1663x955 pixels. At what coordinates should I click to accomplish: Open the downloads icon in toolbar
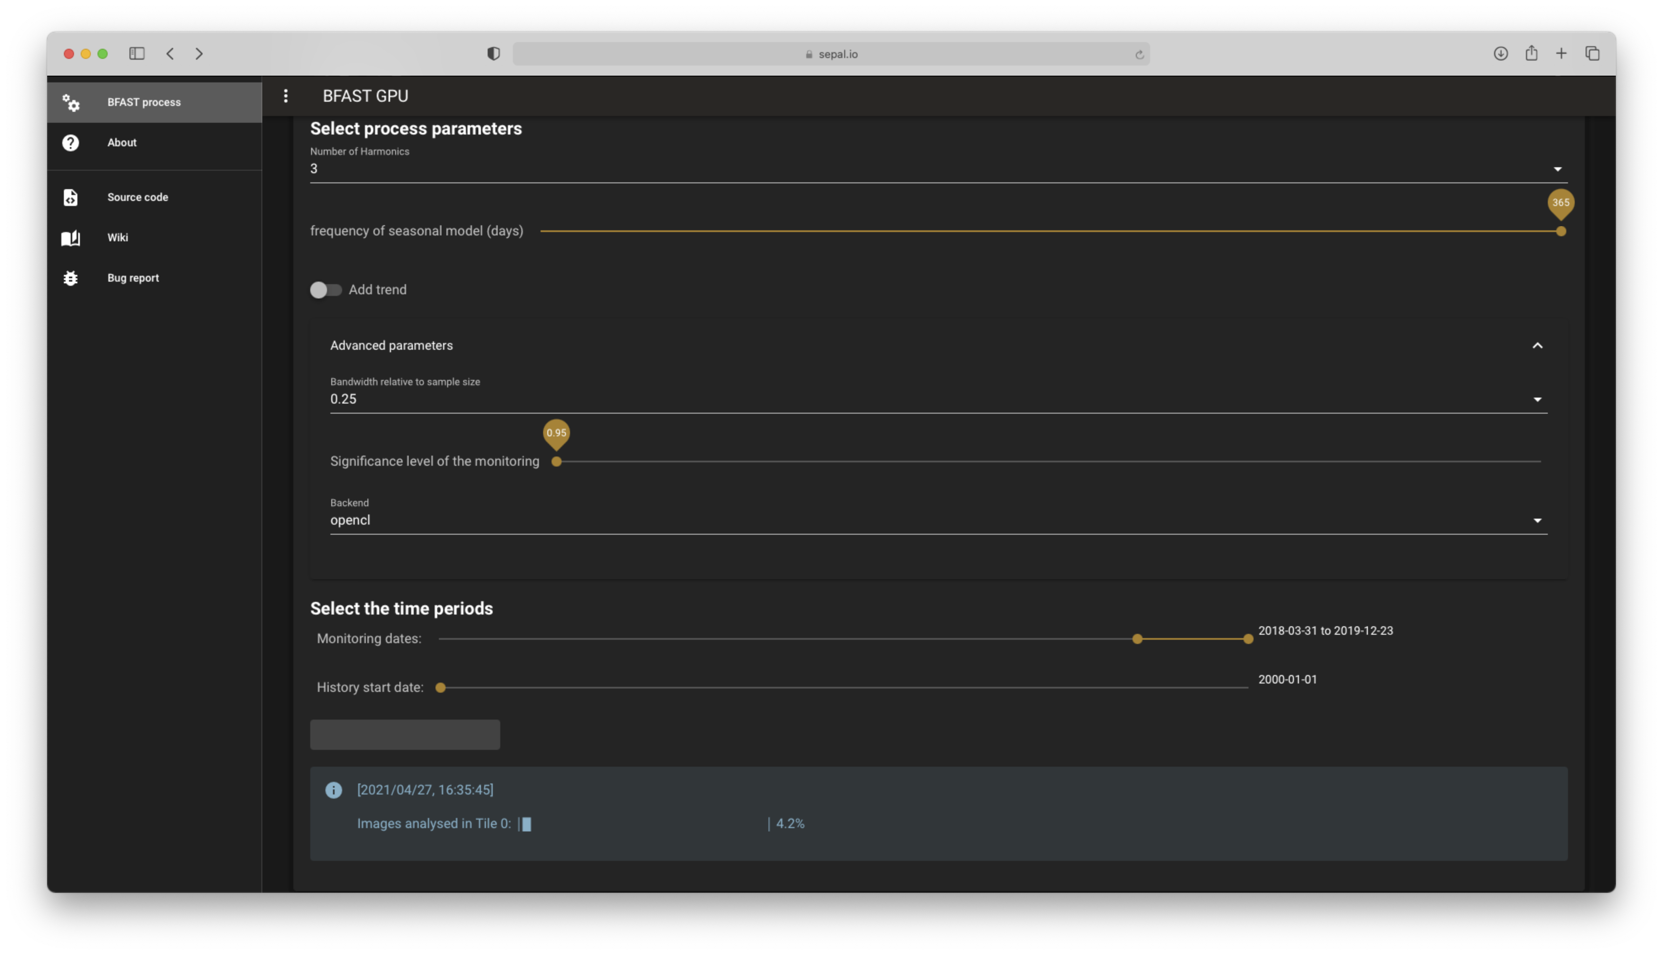[x=1500, y=54]
